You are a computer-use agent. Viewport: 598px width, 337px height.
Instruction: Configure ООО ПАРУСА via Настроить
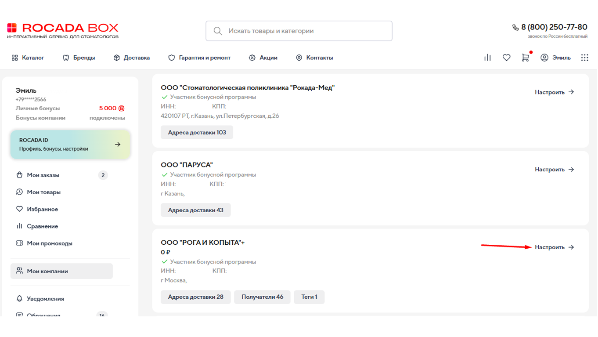555,170
